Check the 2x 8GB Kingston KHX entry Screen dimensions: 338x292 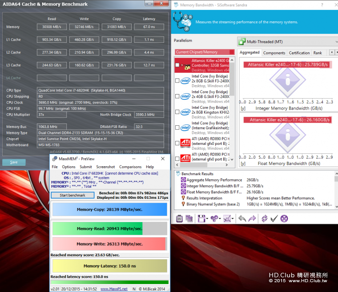coord(177,112)
